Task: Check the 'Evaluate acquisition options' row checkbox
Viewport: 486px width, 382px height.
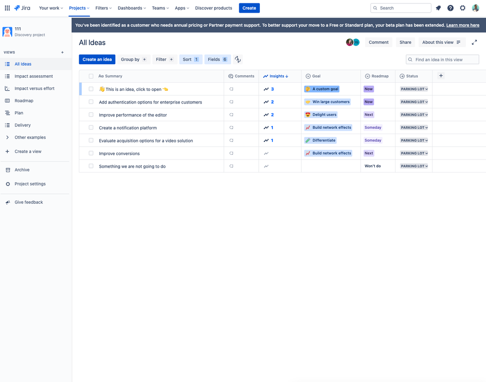Action: pyautogui.click(x=91, y=140)
